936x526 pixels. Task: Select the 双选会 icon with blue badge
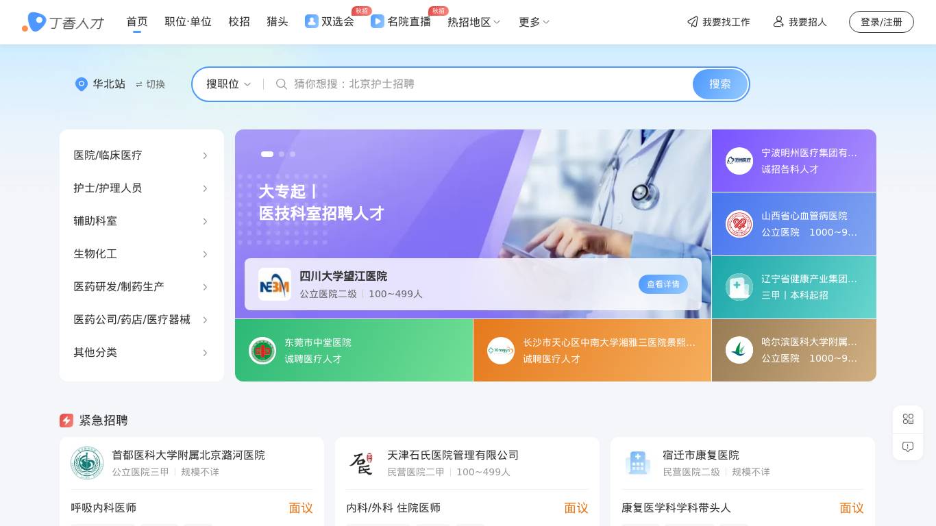pos(311,22)
